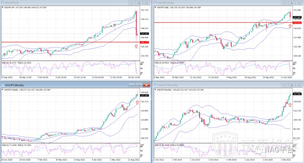The height and width of the screenshot is (163, 304).
Task: Select the red up arrow on H4 chart
Action: pyautogui.click(x=137, y=46)
